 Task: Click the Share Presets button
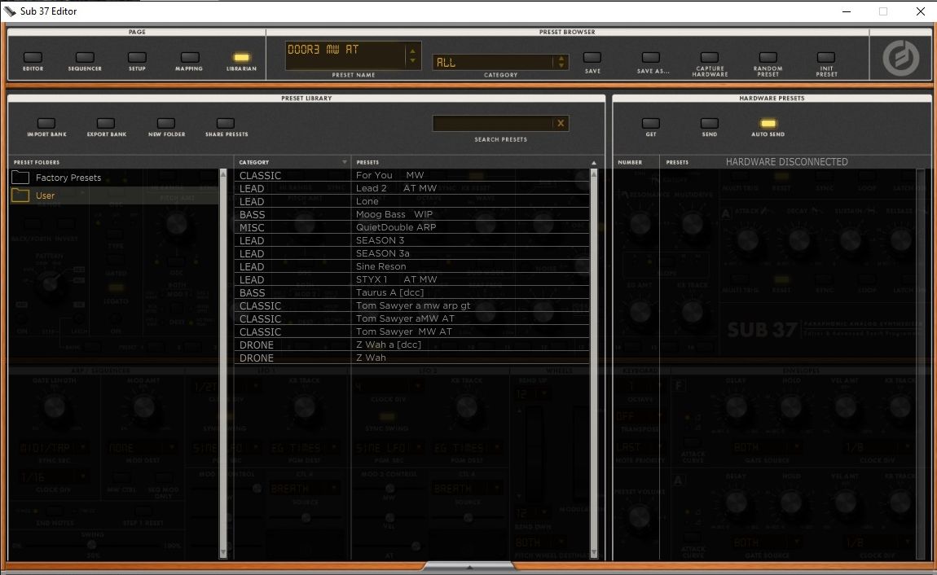tap(225, 123)
